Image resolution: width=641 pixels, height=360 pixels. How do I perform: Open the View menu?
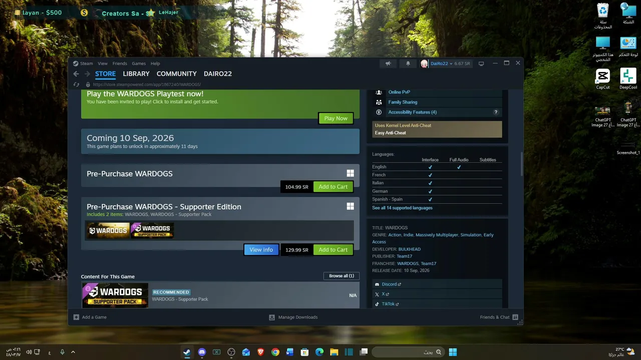[103, 63]
